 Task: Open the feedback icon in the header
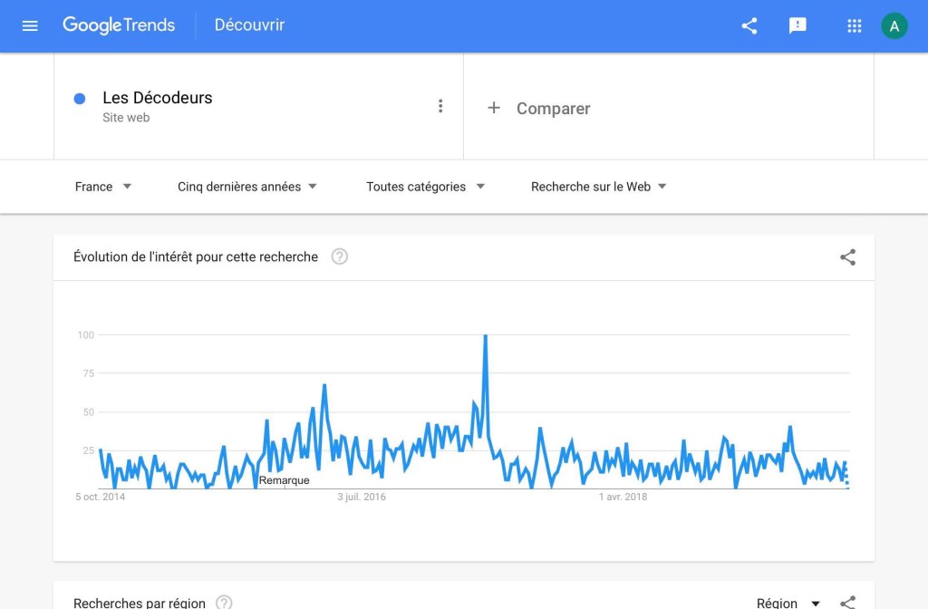pyautogui.click(x=797, y=25)
